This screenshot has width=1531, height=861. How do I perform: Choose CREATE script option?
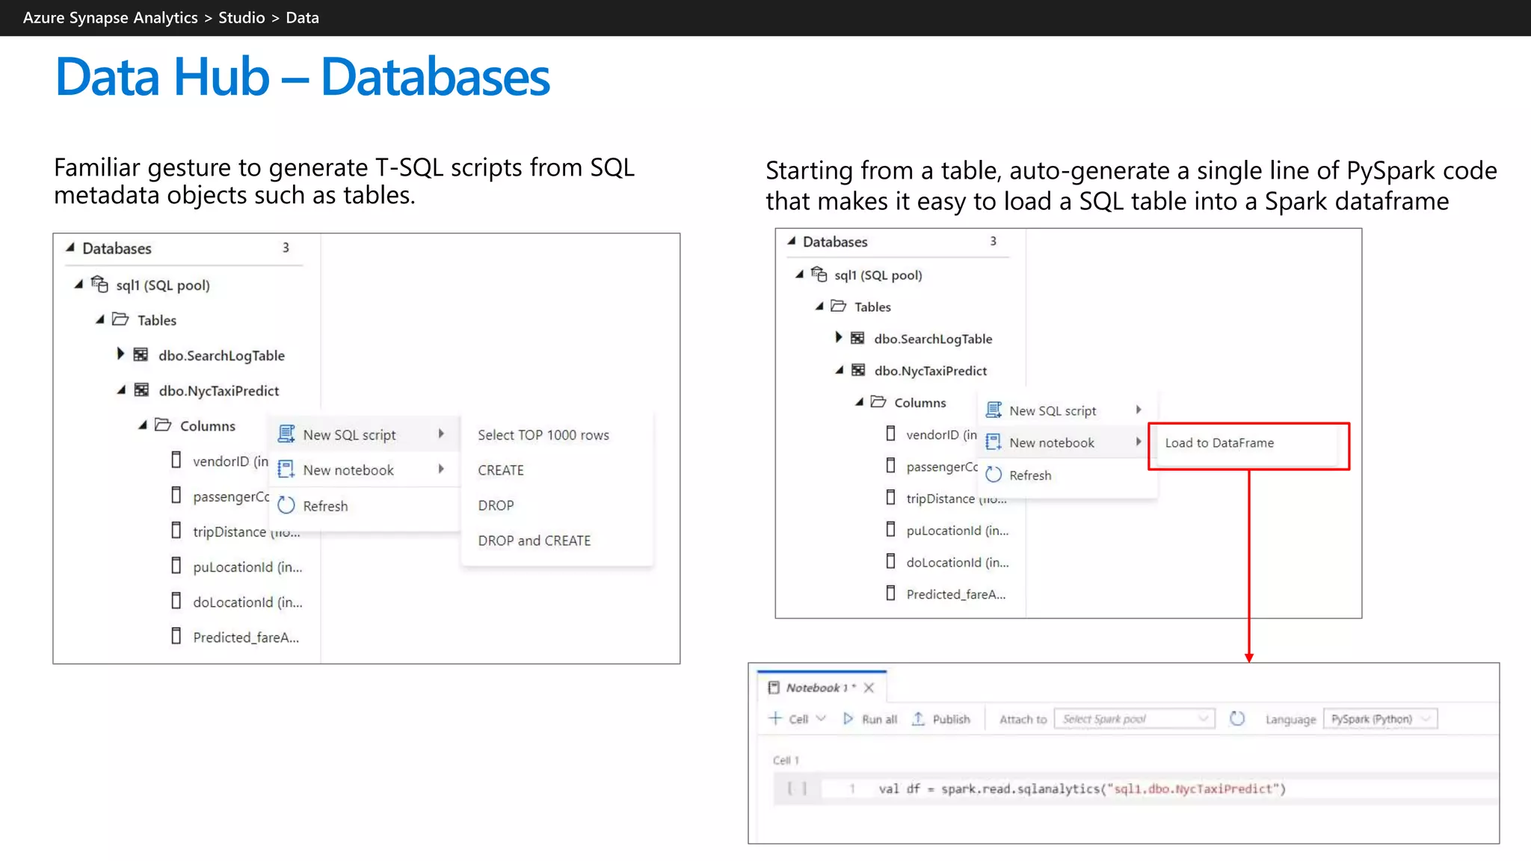tap(501, 470)
